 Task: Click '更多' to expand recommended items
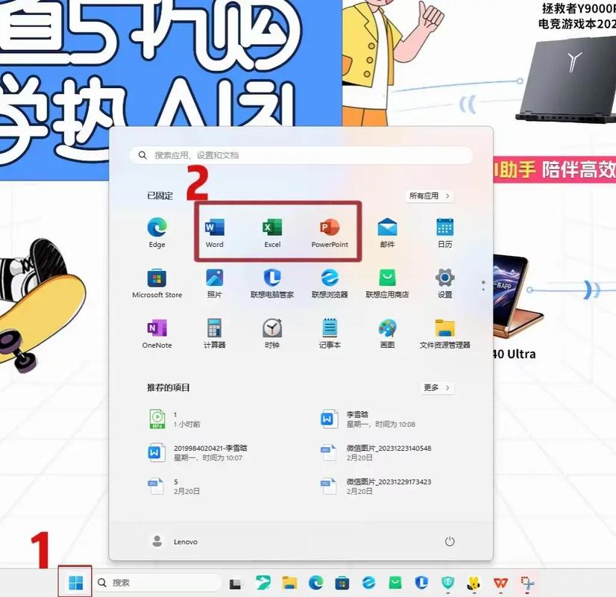pyautogui.click(x=436, y=387)
